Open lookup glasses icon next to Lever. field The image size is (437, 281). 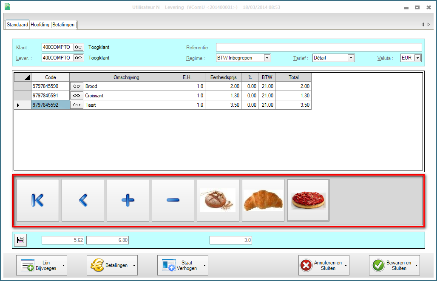(78, 58)
